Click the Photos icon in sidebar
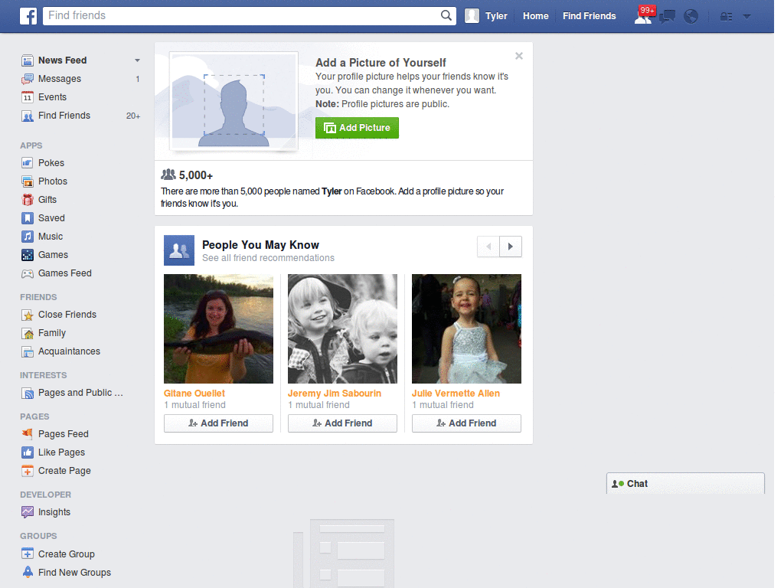The width and height of the screenshot is (784, 588). 28,181
